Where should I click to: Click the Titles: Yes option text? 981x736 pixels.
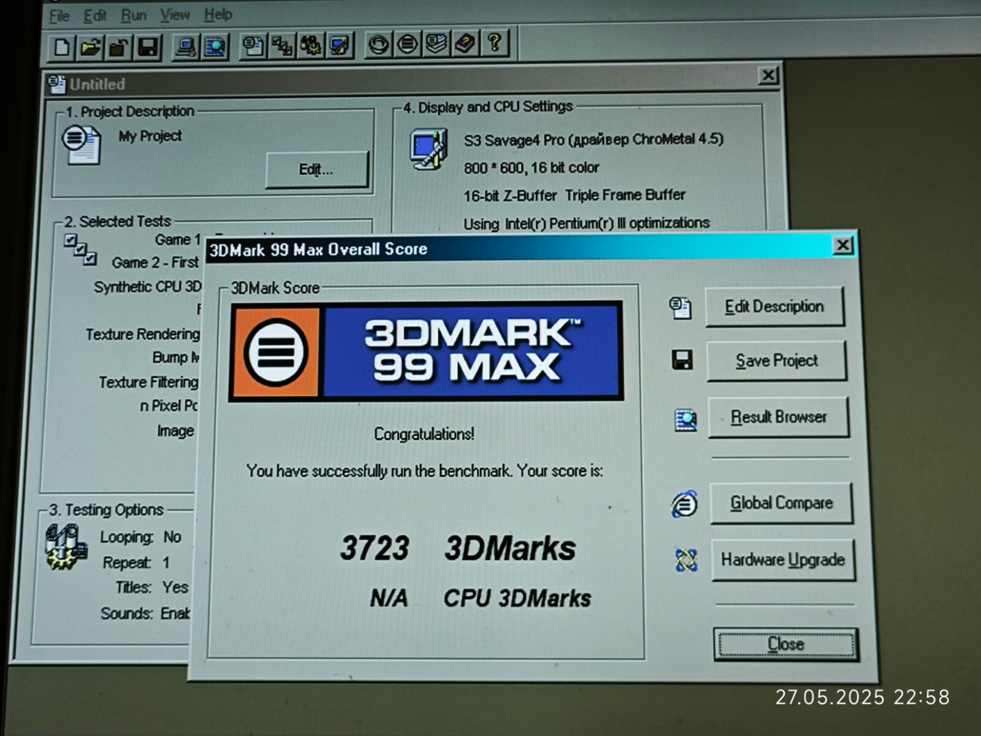pos(152,588)
